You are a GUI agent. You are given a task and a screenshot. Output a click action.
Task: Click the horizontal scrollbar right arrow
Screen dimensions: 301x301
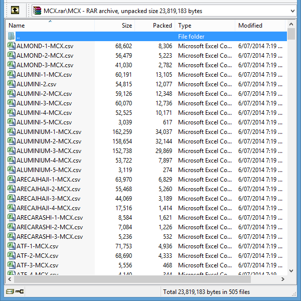coord(283,279)
